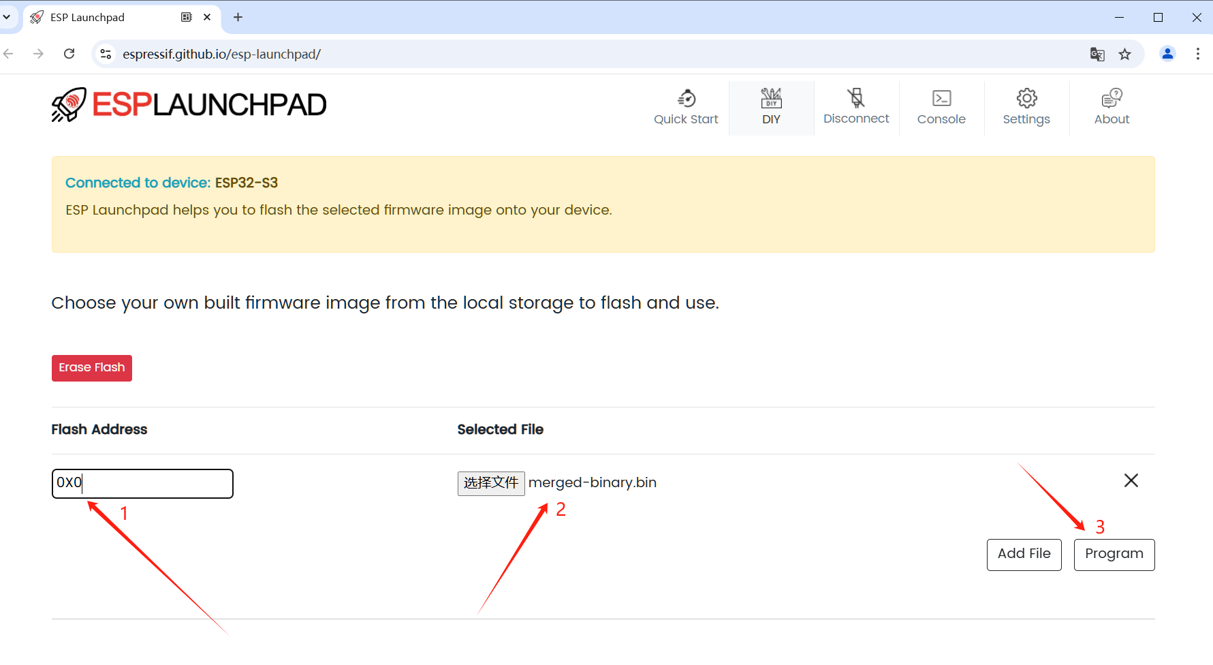1213x665 pixels.
Task: Open the browser profile avatar menu
Action: (1167, 54)
